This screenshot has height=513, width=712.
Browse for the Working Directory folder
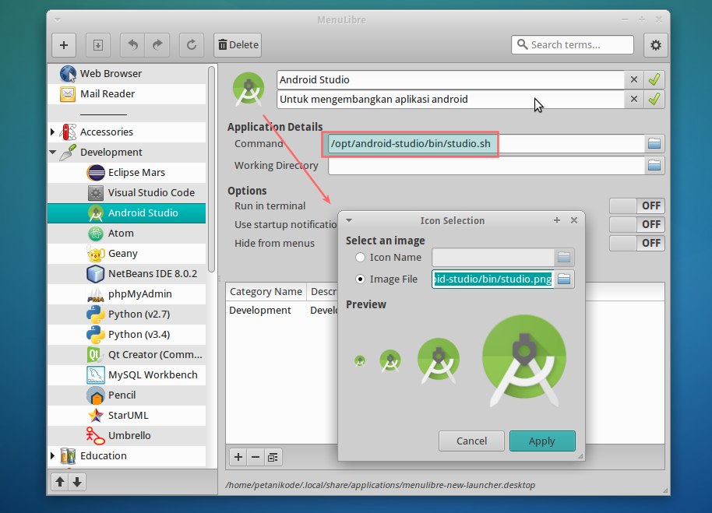(x=654, y=165)
